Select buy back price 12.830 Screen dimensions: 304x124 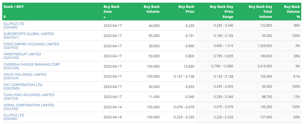pos(189,66)
